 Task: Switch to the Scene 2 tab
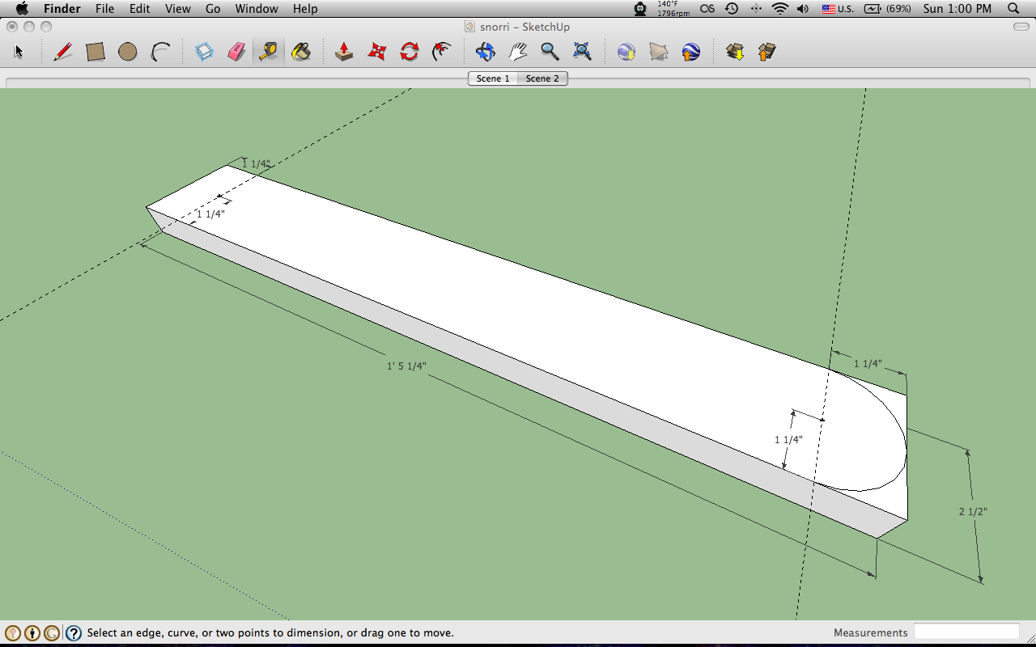point(542,78)
